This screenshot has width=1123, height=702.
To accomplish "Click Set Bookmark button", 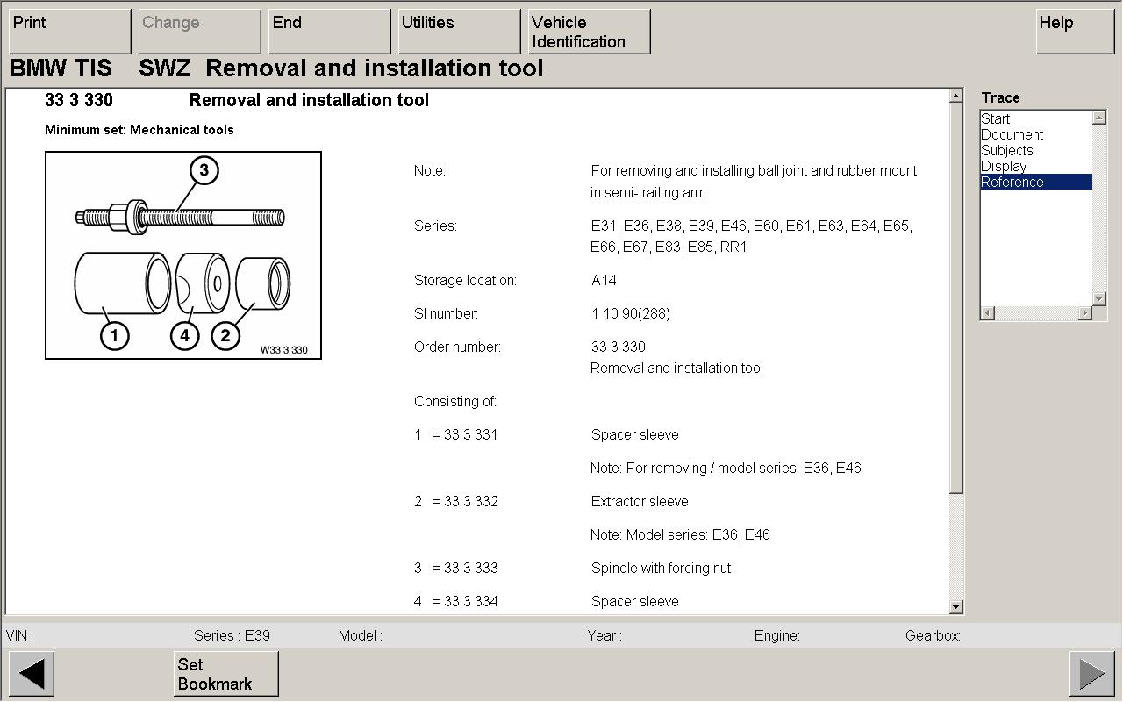I will click(x=226, y=674).
